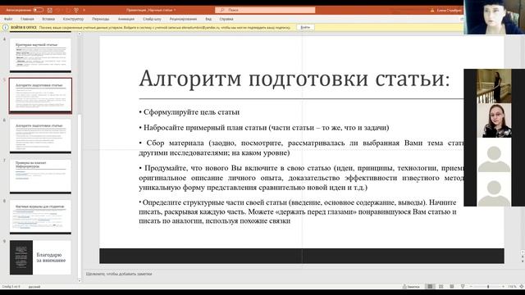Select slide 6 thumbnail Алгоритм подготовки статьи
Image resolution: width=525 pixels, height=295 pixels.
click(40, 136)
